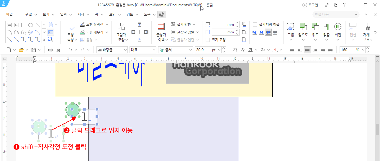Move shadow downward arrow icon

coord(140,40)
